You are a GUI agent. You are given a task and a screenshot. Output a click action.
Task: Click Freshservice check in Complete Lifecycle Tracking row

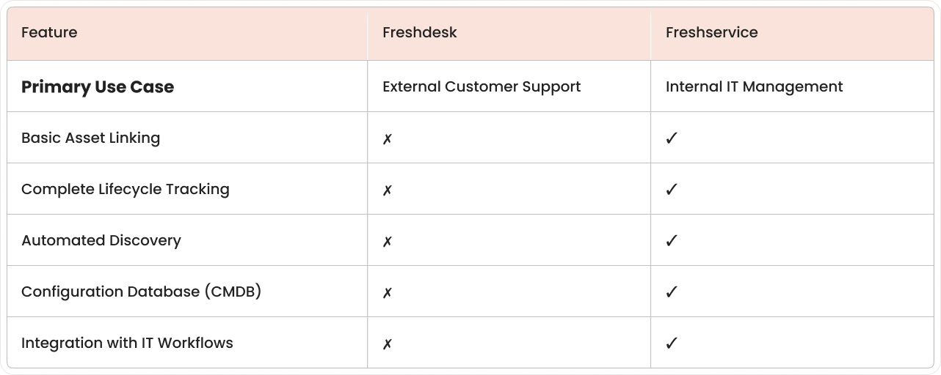click(x=671, y=190)
